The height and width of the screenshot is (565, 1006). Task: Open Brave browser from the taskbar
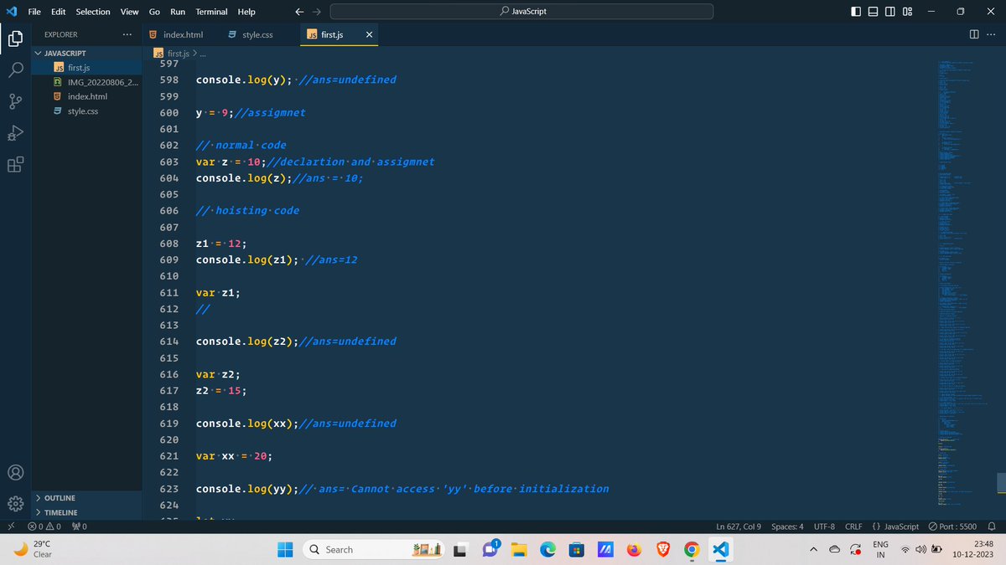pyautogui.click(x=662, y=549)
